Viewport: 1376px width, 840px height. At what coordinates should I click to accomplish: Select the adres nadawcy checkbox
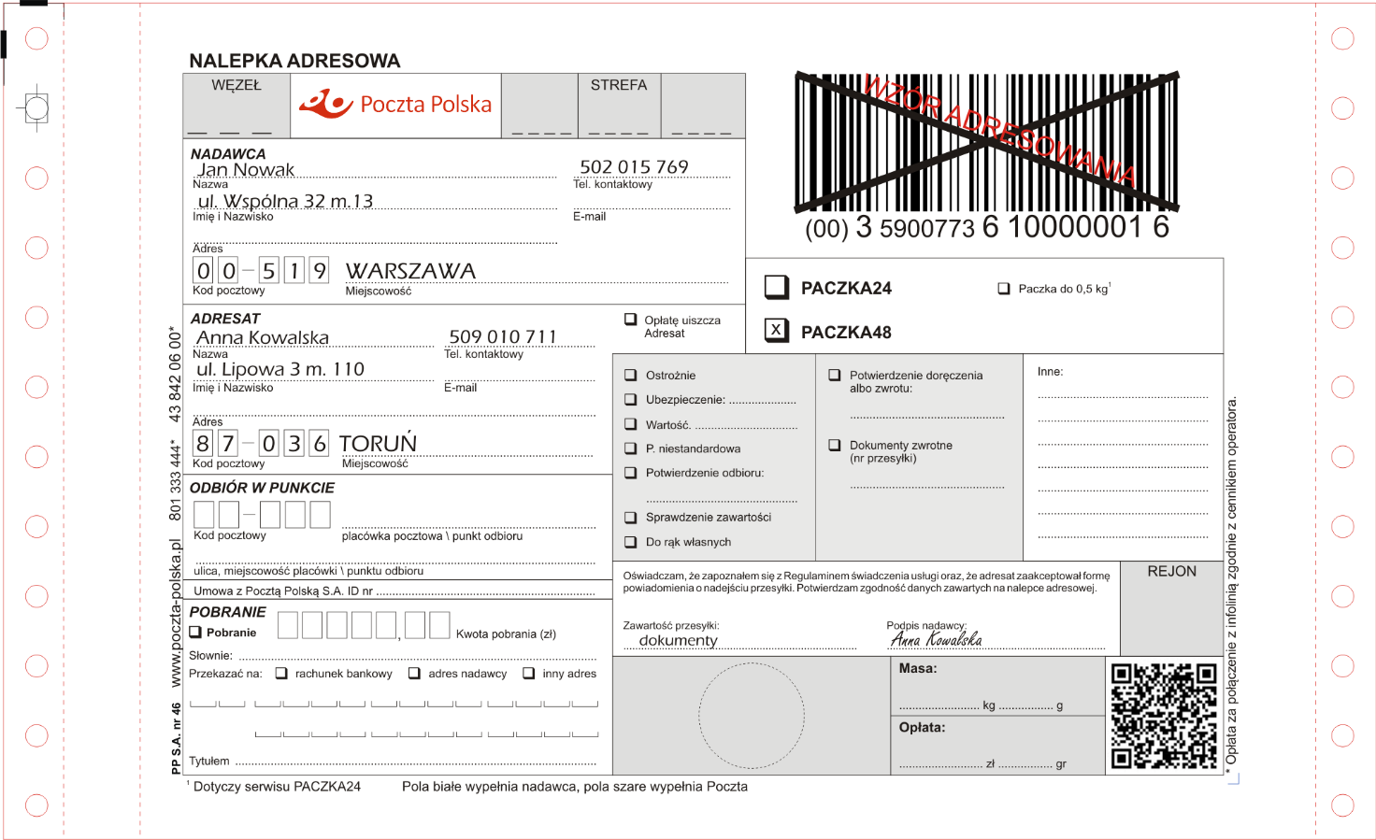(414, 674)
